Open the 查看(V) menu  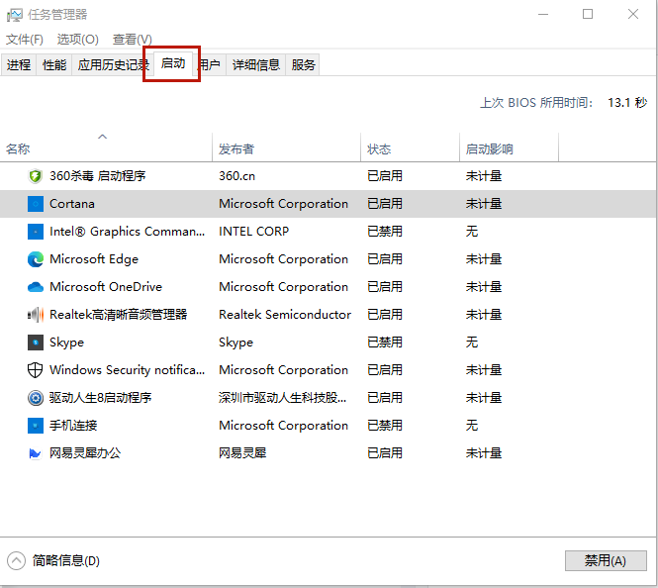pos(133,40)
